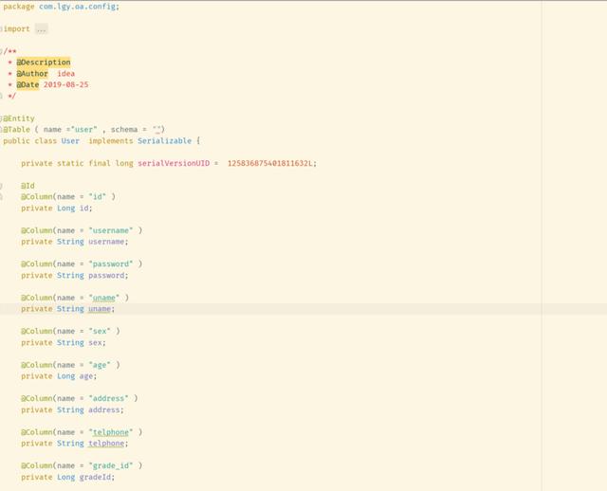This screenshot has height=491, width=607.
Task: Collapse the @Entity annotation fold marker
Action: point(1,118)
